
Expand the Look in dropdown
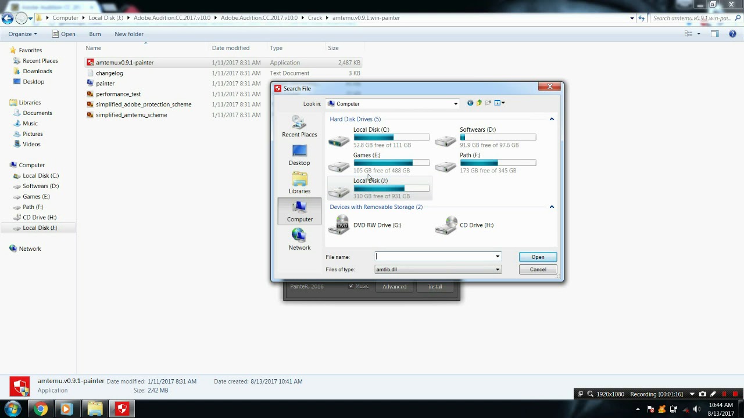tap(456, 104)
